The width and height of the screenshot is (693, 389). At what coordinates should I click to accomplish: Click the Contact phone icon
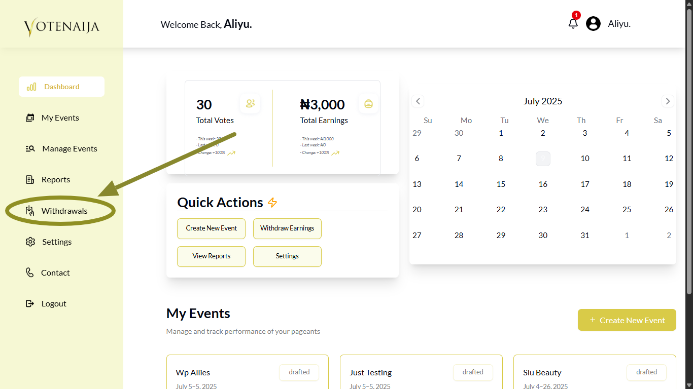[x=30, y=273]
